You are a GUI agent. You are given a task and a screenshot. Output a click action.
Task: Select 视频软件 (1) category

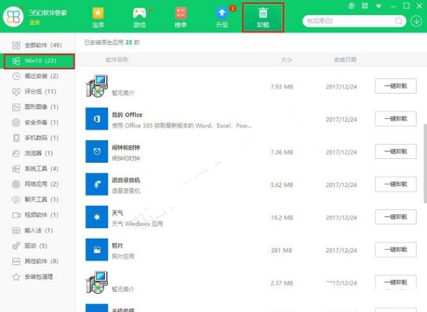tap(37, 215)
